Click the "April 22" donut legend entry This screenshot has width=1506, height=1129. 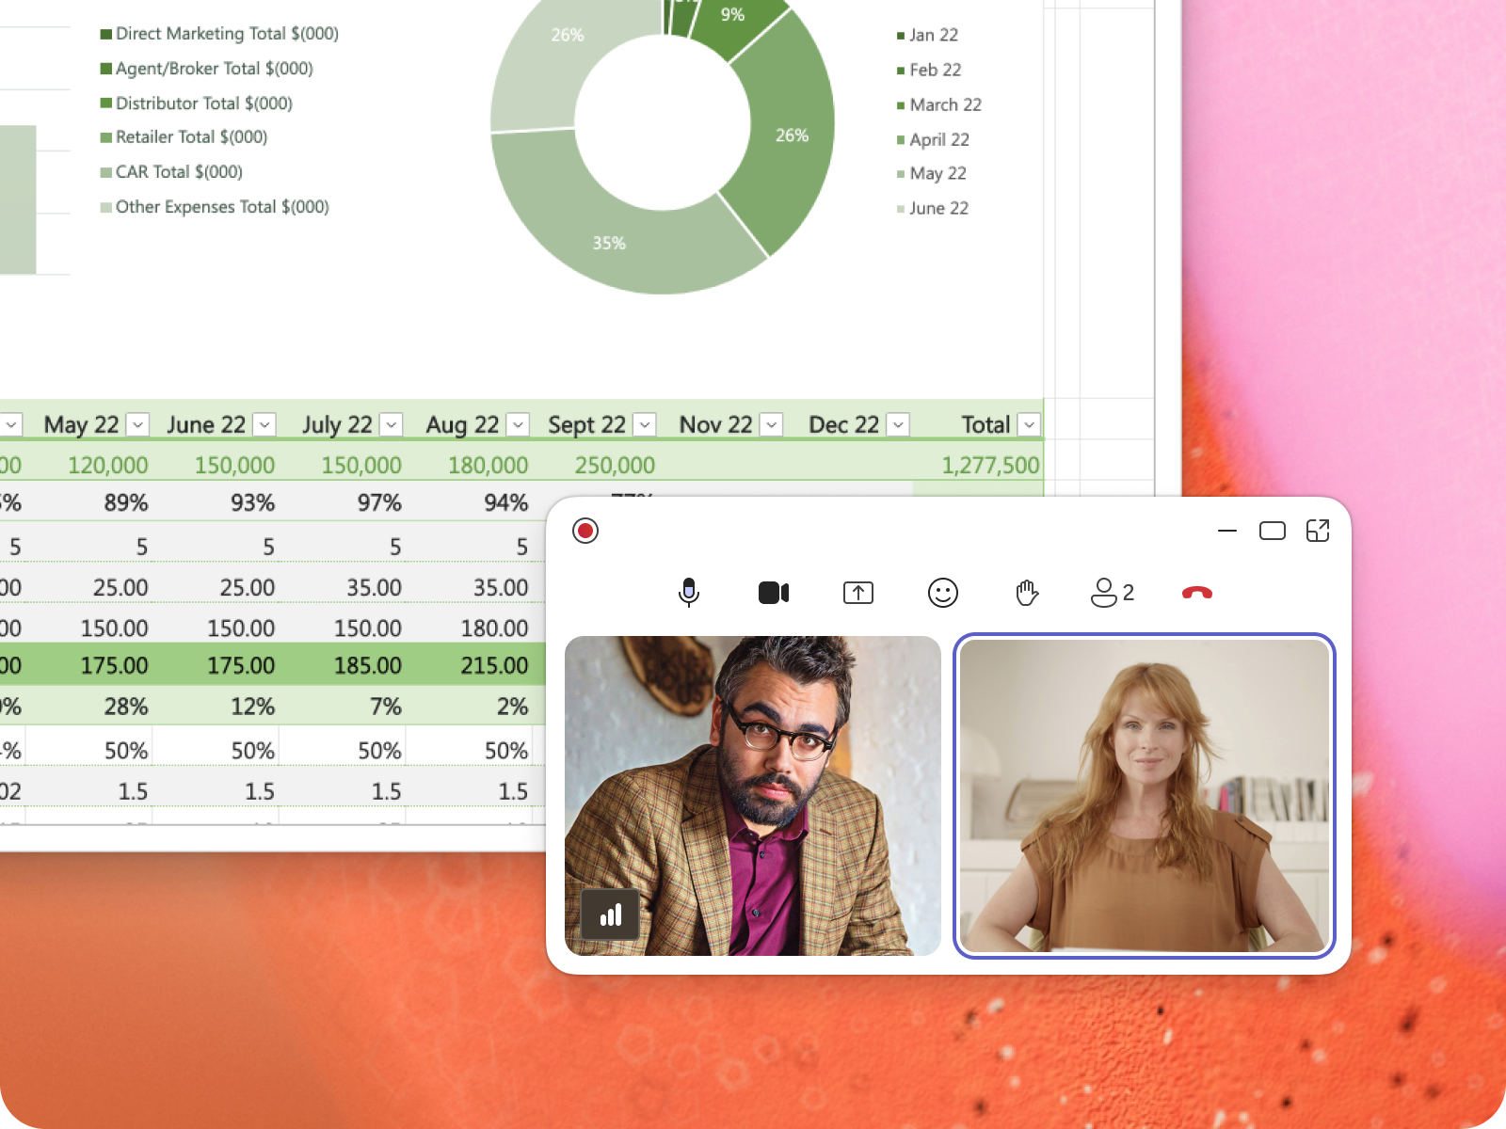[933, 139]
